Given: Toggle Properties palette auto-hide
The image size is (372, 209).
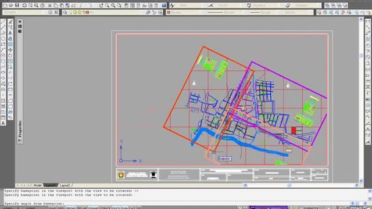Looking at the screenshot, I should coord(20,26).
